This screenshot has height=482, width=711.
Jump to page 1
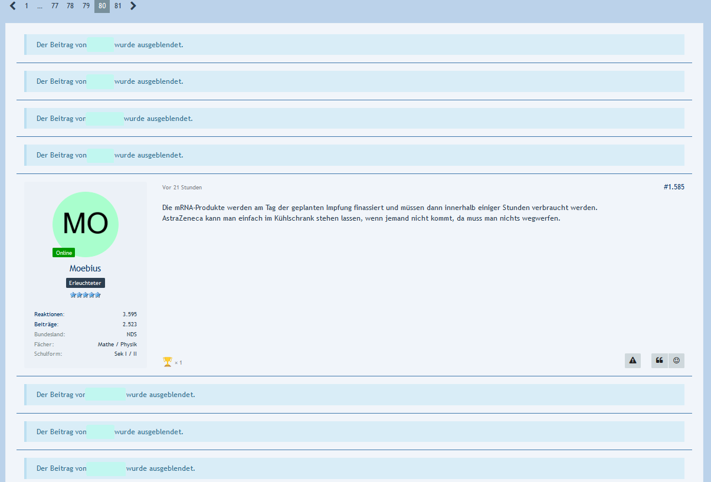[x=27, y=6]
